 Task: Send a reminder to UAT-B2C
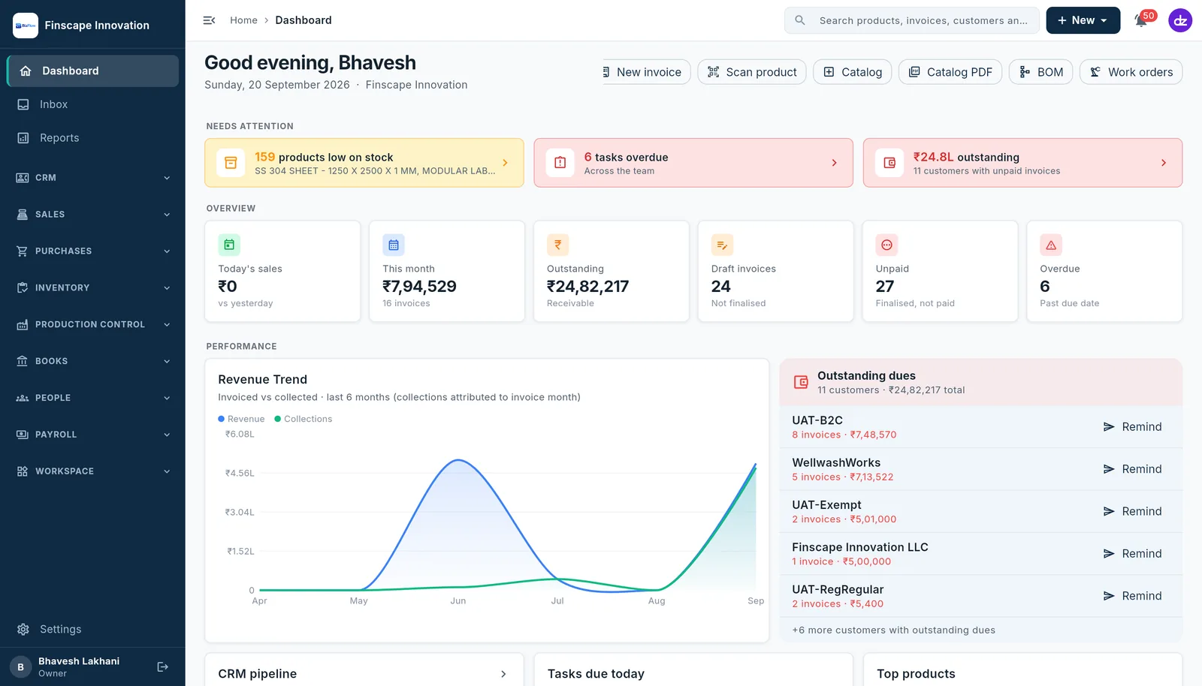tap(1132, 427)
